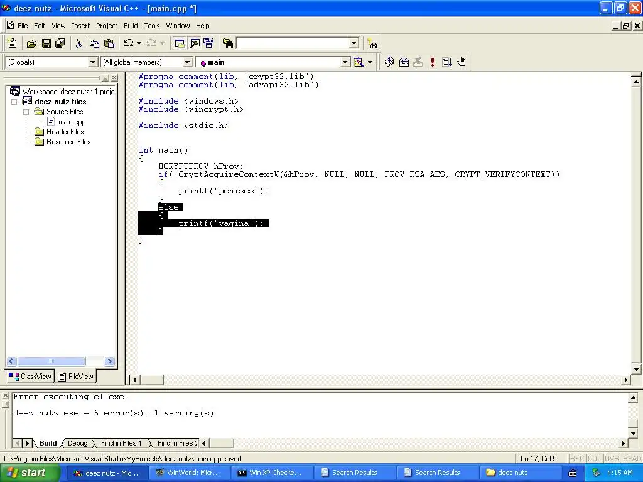The height and width of the screenshot is (482, 643).
Task: Open the Help menu
Action: click(203, 26)
